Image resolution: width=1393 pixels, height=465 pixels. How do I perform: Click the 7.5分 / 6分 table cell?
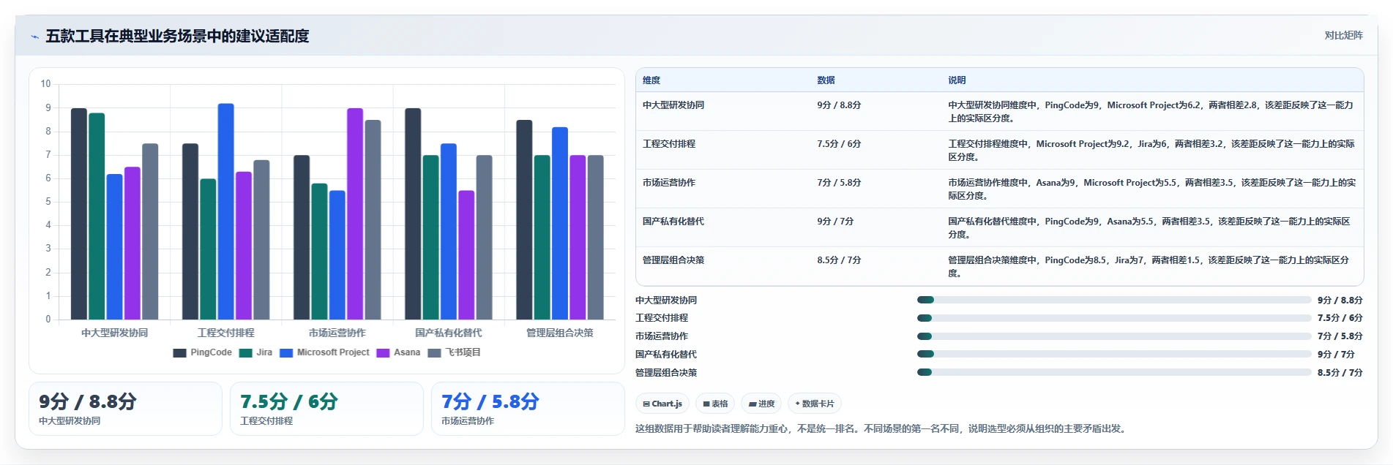[839, 144]
